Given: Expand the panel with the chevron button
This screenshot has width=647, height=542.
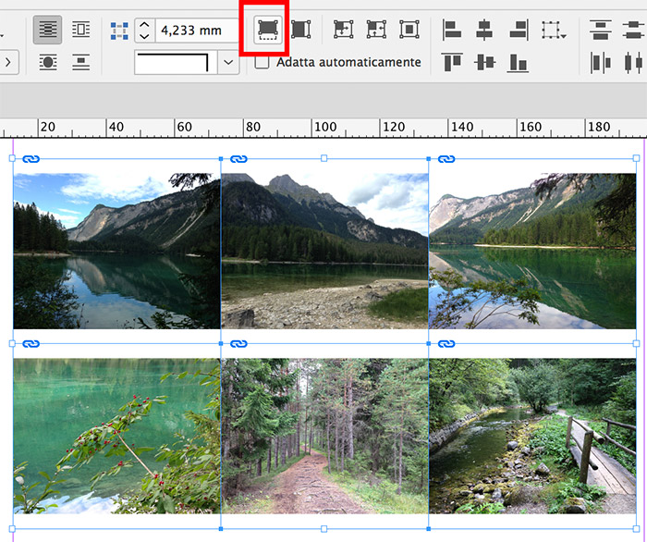Looking at the screenshot, I should [x=8, y=63].
